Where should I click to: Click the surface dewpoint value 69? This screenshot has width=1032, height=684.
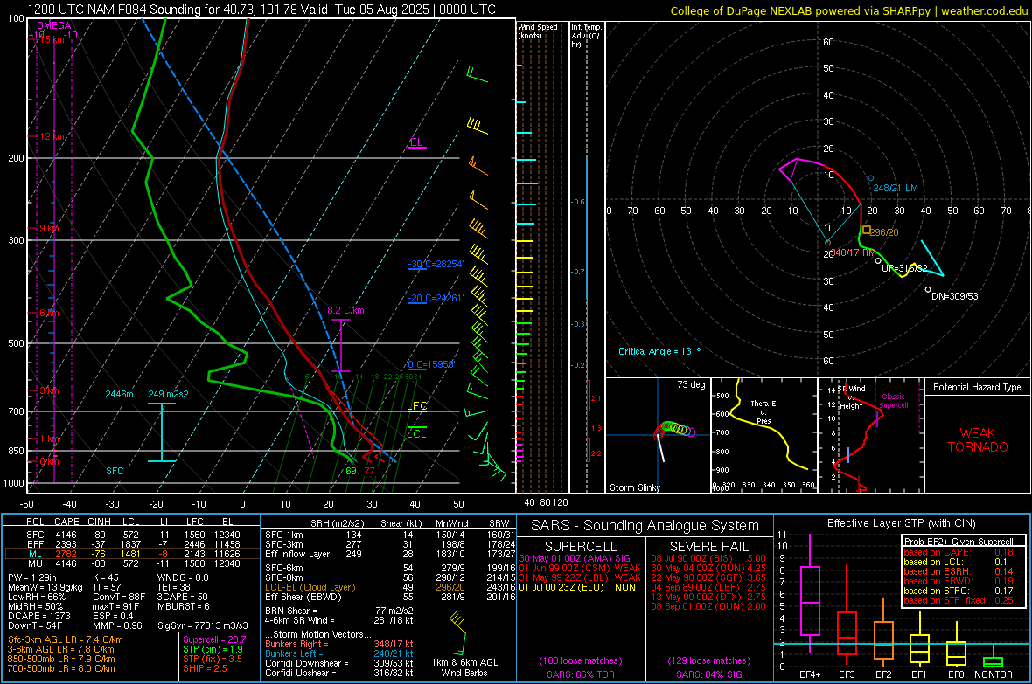(352, 471)
